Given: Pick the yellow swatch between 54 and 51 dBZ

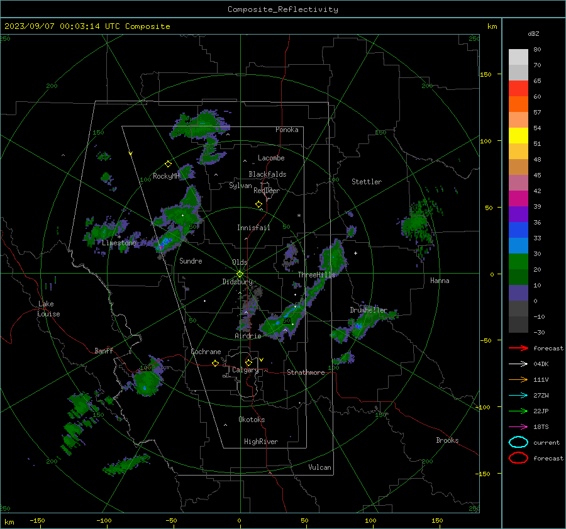Looking at the screenshot, I should pos(518,135).
